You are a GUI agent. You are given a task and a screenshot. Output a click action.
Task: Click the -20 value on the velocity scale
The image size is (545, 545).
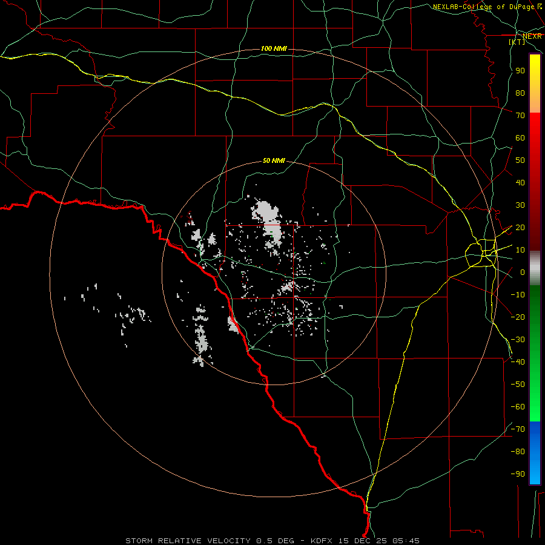click(518, 317)
